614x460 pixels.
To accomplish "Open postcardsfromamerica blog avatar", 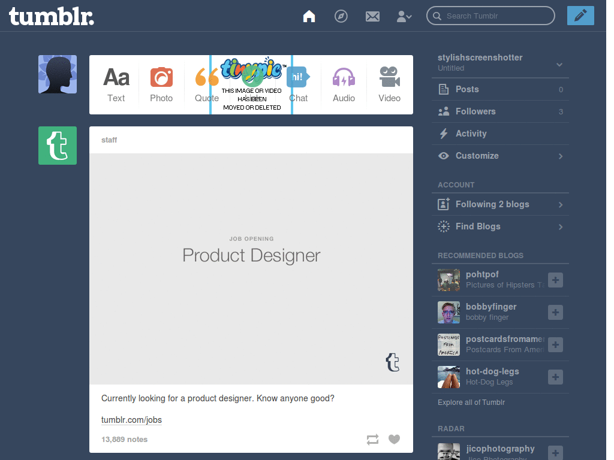I will click(449, 344).
